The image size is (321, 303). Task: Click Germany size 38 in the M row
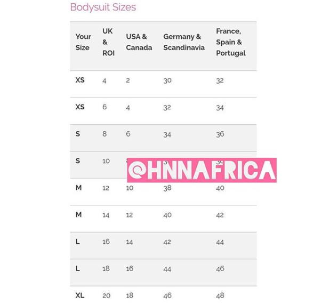pyautogui.click(x=167, y=188)
